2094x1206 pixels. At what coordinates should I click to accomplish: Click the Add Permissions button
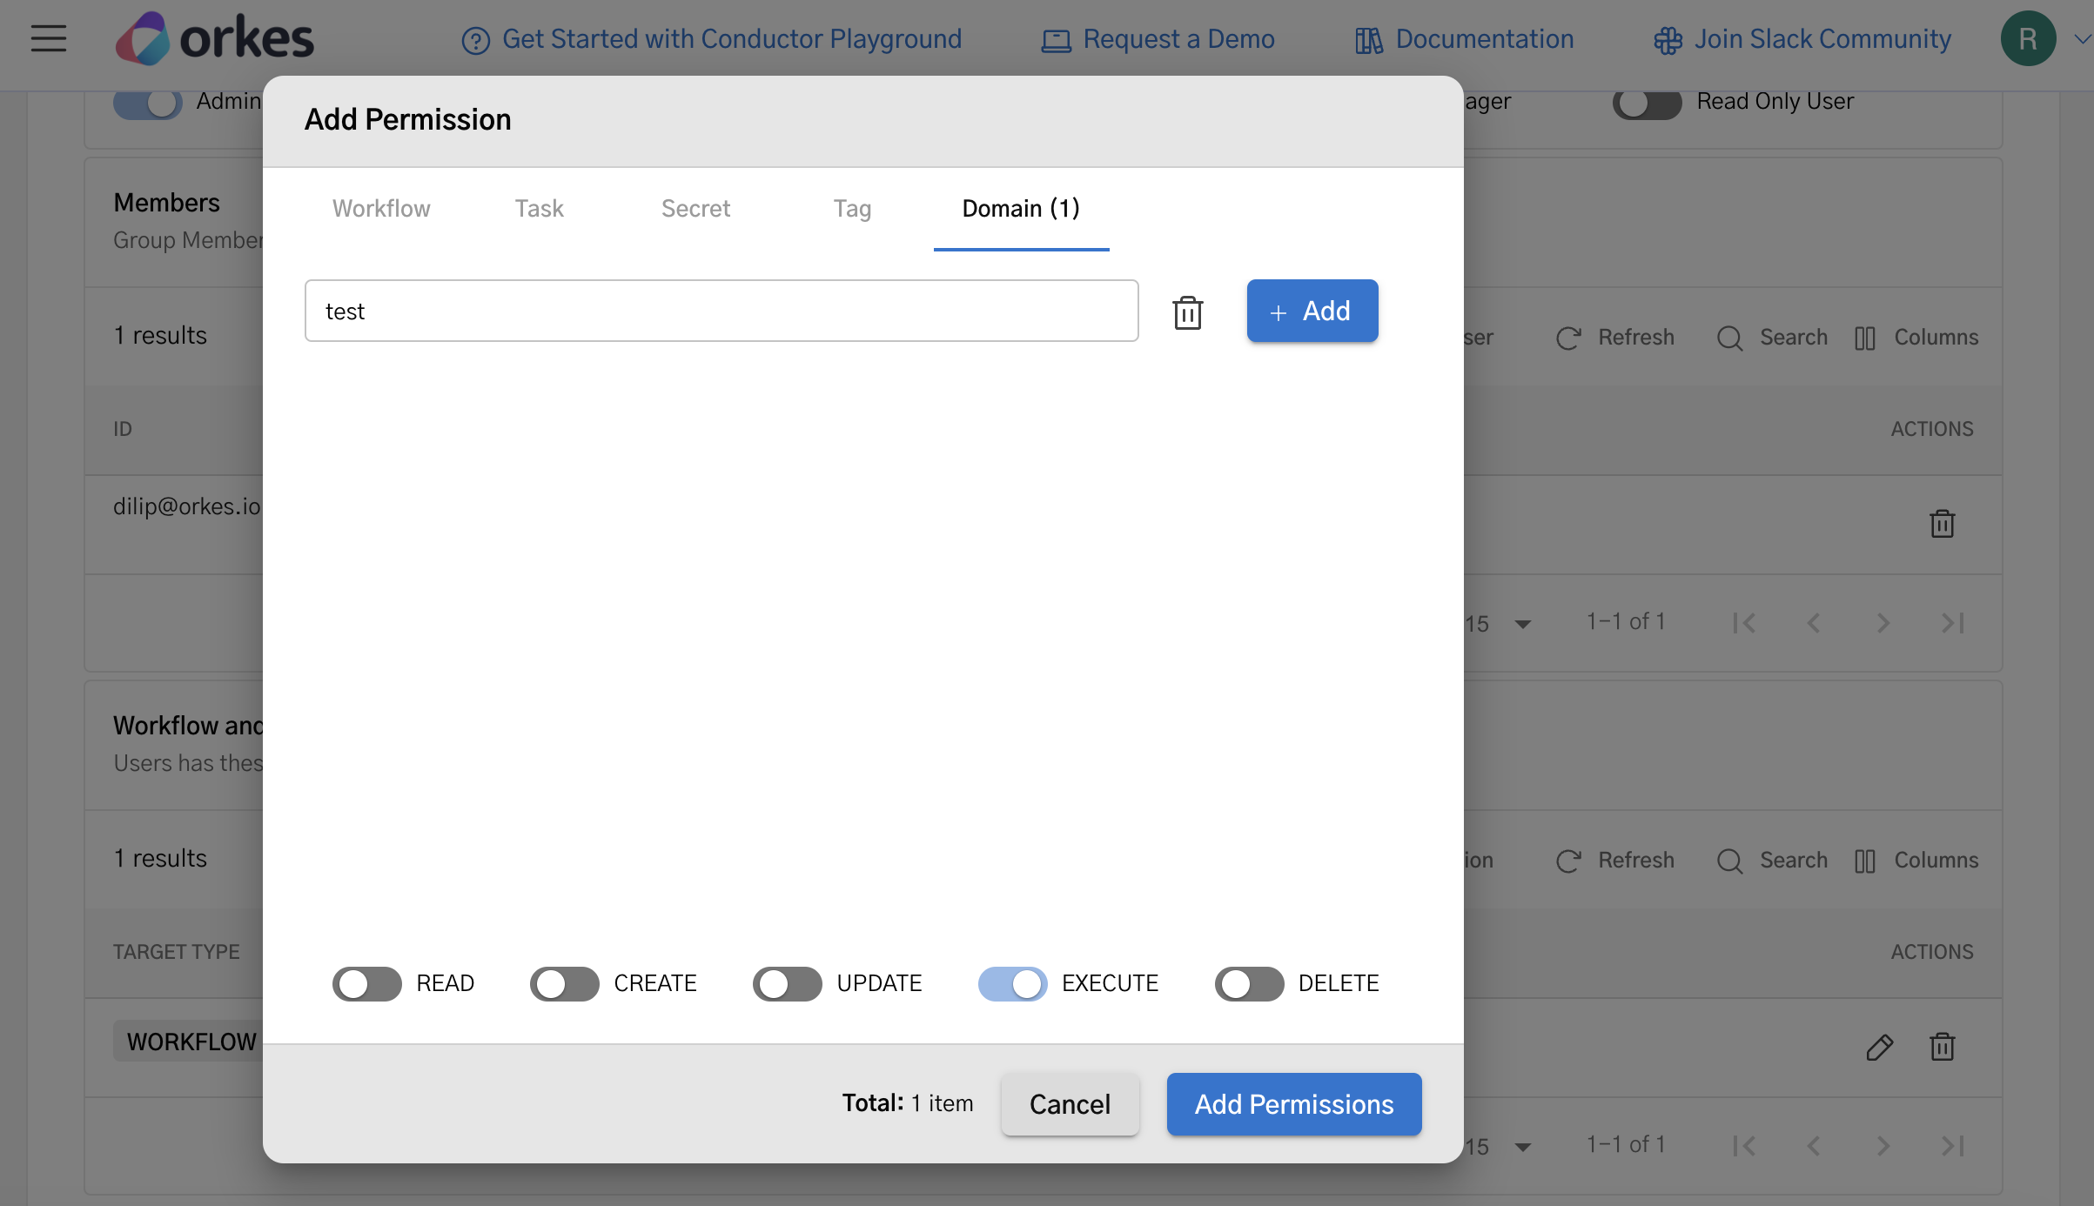(x=1293, y=1104)
